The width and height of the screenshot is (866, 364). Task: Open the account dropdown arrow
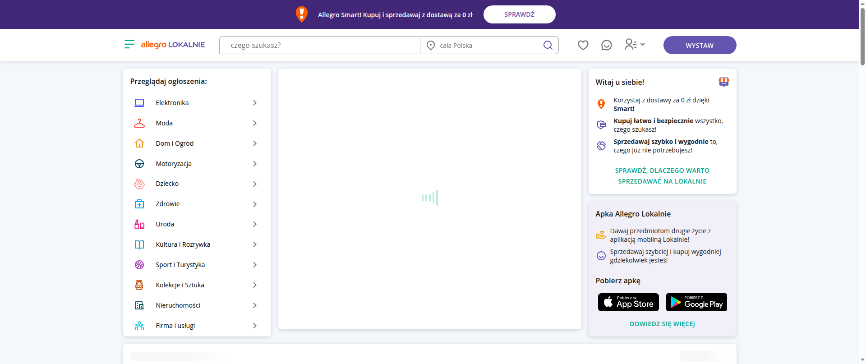643,44
